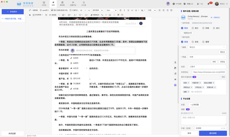Click the 图片/视频/音频/文档 media insert tool

[59, 10]
